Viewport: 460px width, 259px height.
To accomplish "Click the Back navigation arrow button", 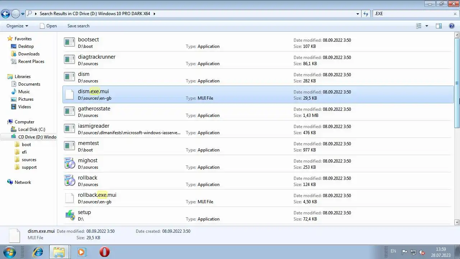I will point(5,14).
